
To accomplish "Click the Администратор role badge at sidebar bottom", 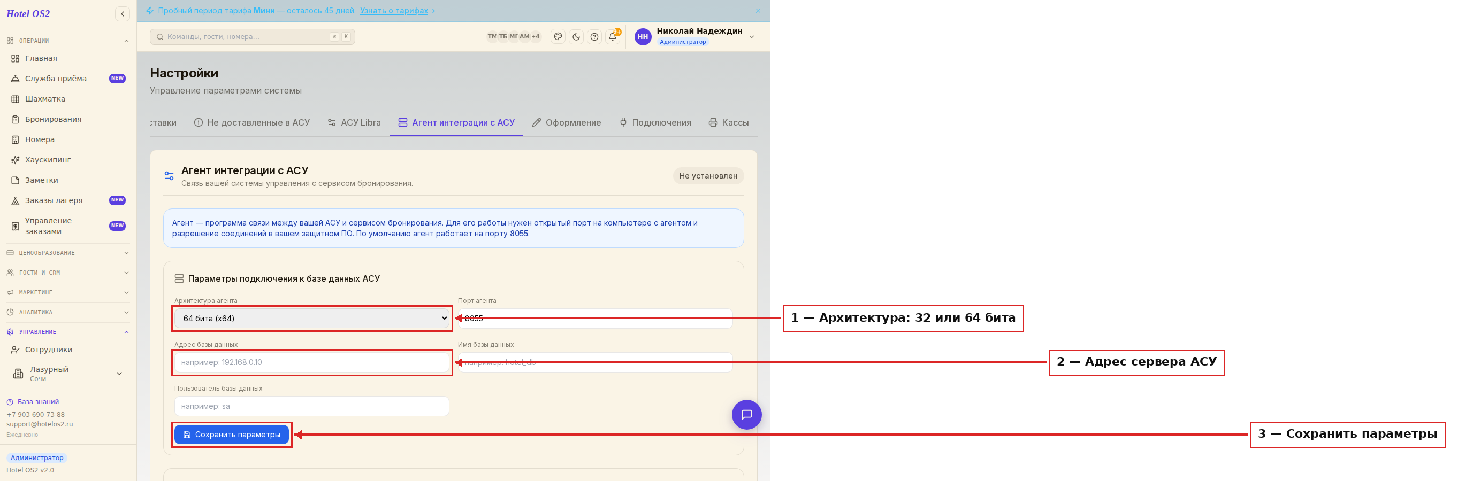I will [x=37, y=458].
